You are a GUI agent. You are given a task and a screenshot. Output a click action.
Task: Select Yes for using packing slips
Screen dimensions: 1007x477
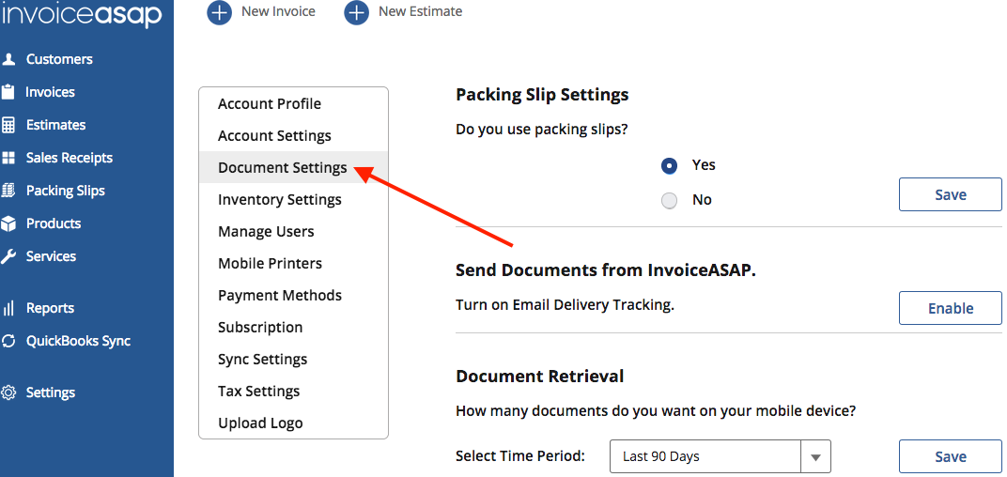669,165
